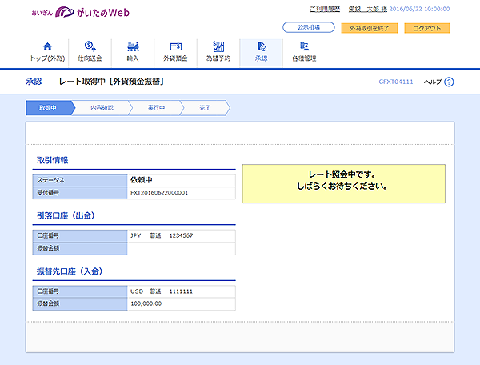Click the 外為取引を終了 button
This screenshot has height=365, width=480.
tap(370, 28)
